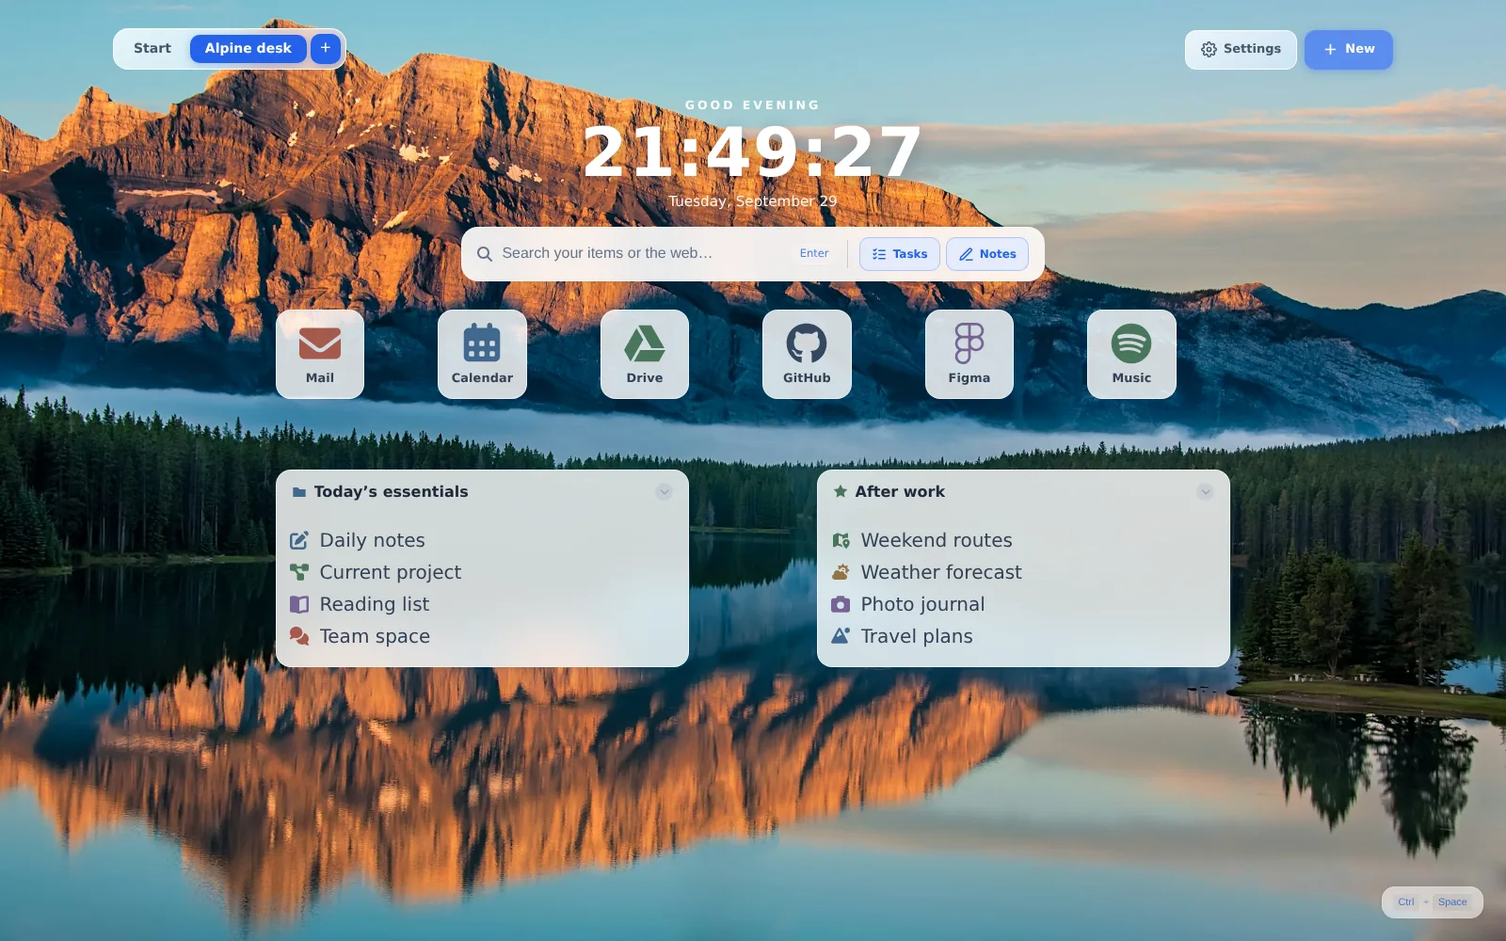1506x941 pixels.
Task: Click the search magnifier icon
Action: point(485,254)
